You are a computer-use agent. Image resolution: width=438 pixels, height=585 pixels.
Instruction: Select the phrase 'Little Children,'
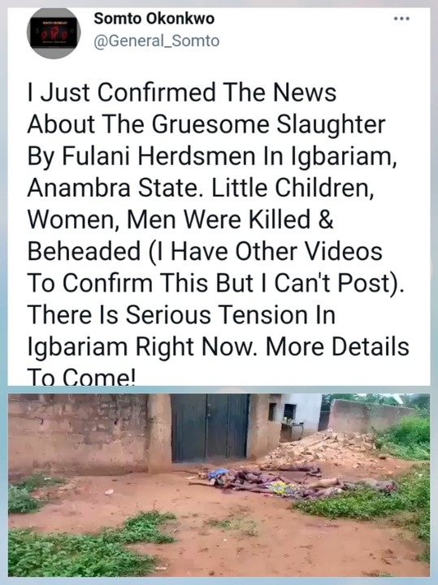(x=293, y=188)
